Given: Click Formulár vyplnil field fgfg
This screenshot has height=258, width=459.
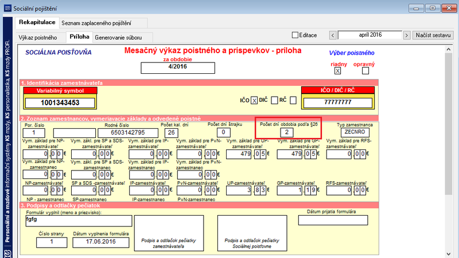Looking at the screenshot, I should click(79, 221).
